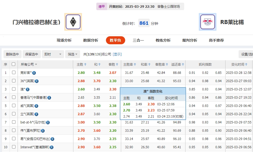This screenshot has width=253, height=152.
Task: Click the 德甲 league tag
Action: 102,7
